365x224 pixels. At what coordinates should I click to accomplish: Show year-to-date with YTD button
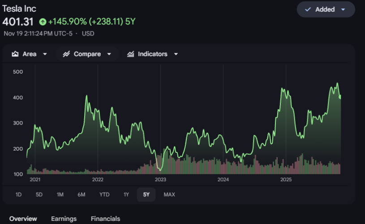(x=104, y=194)
